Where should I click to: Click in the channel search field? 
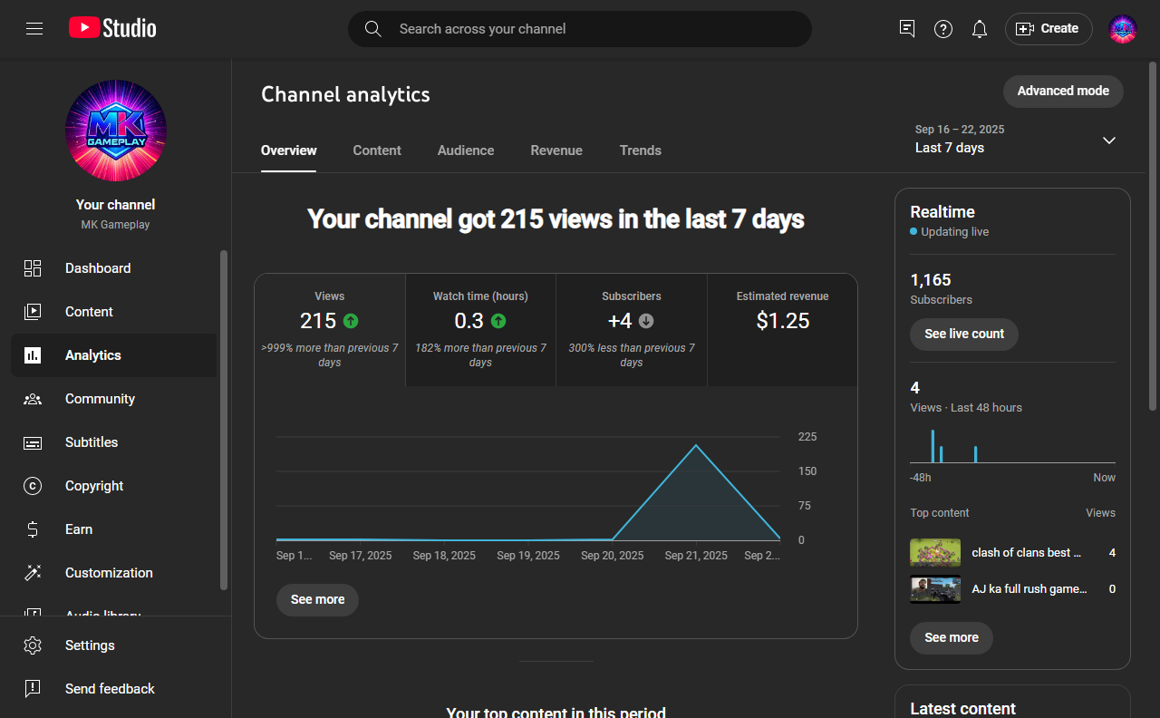[580, 29]
